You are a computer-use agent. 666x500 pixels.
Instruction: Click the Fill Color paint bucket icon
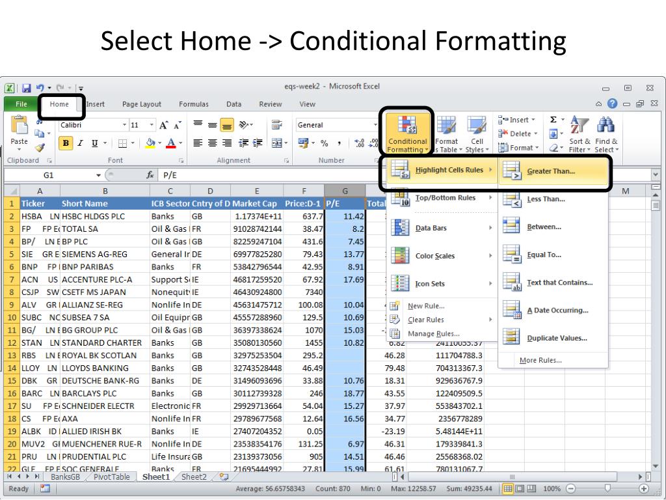pyautogui.click(x=150, y=143)
